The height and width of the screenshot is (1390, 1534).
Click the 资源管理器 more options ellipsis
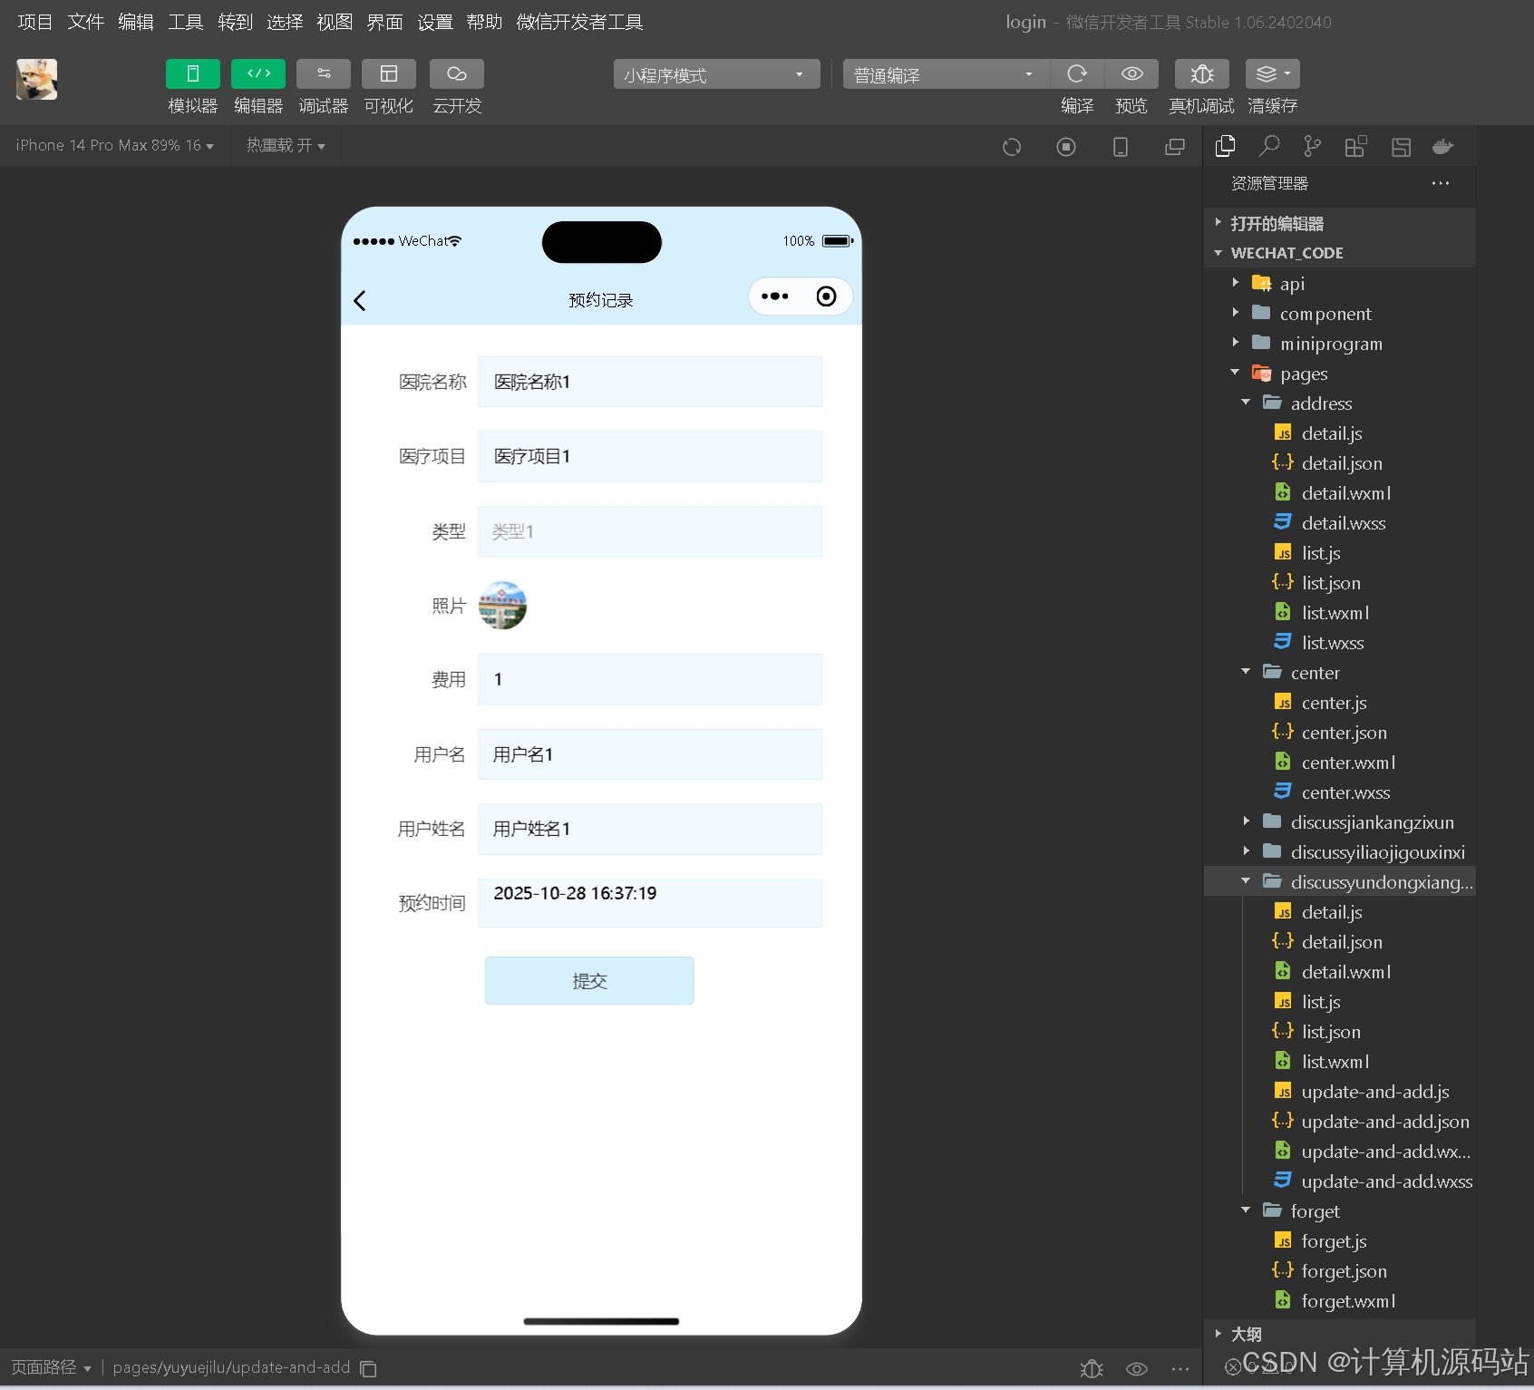pyautogui.click(x=1441, y=183)
